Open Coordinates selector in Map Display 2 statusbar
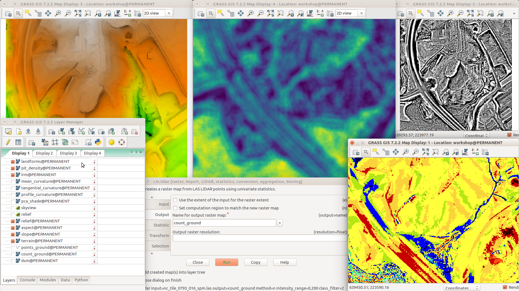Image resolution: width=519 pixels, height=291 pixels. pyautogui.click(x=476, y=135)
